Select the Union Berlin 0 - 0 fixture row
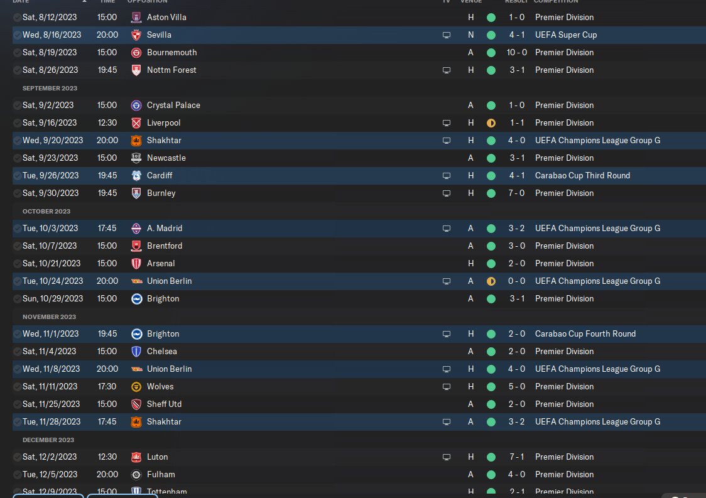The height and width of the screenshot is (498, 706). pyautogui.click(x=359, y=281)
